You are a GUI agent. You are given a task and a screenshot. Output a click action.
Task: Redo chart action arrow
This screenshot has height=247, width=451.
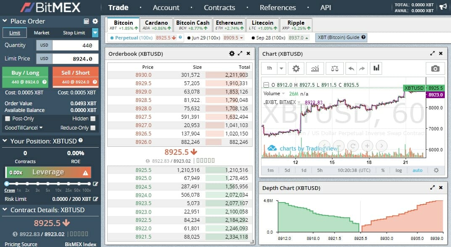point(362,68)
